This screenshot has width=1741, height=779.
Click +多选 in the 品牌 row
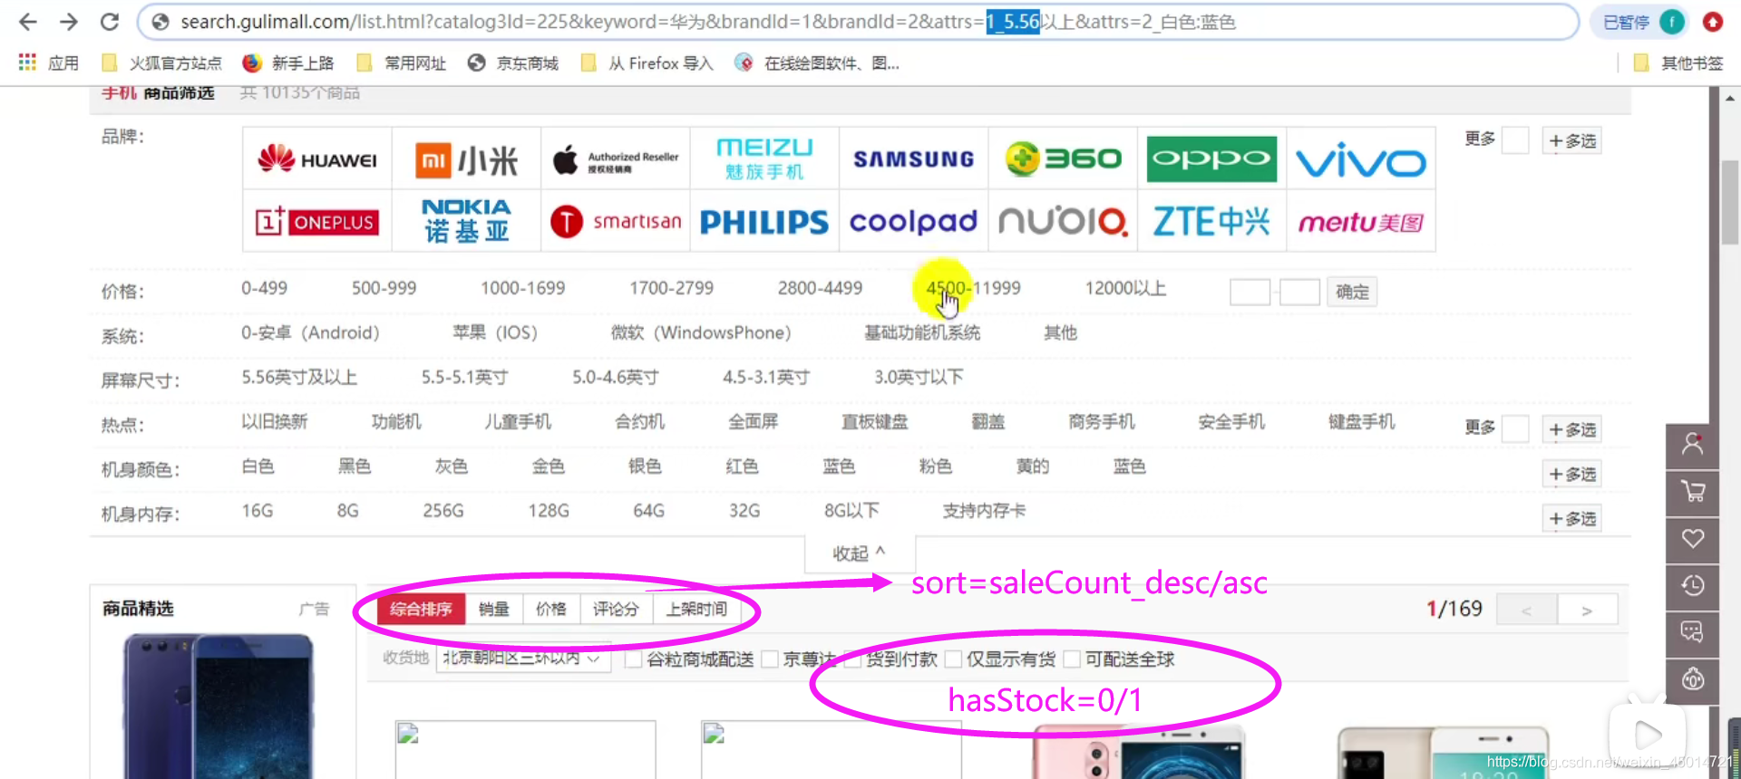(x=1572, y=140)
